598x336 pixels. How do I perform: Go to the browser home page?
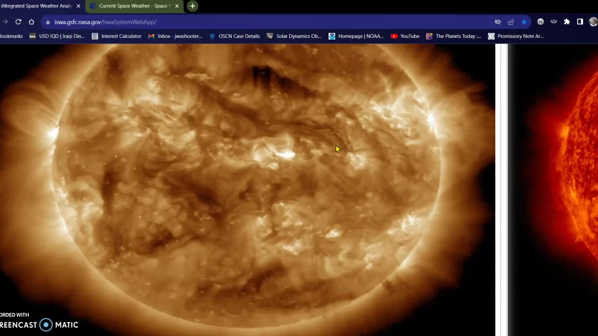(31, 22)
